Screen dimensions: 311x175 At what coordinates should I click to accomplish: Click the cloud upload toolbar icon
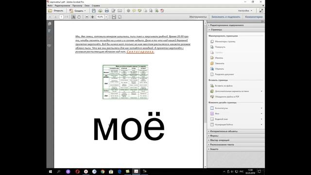(x=100, y=11)
